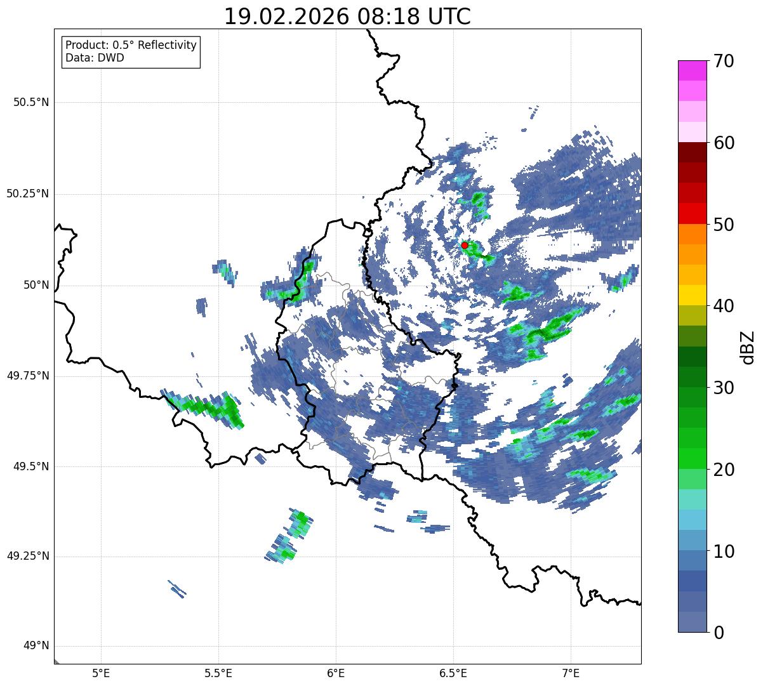Screen dimensions: 763x686
Task: Click the title '19.02.2026 08:18 UTC'
Action: (347, 16)
